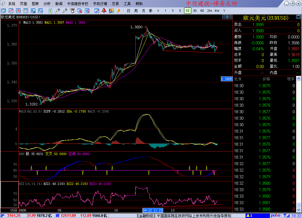Switch to the 4hr chart period
Image resolution: width=302 pixels, height=218 pixels.
[217, 11]
